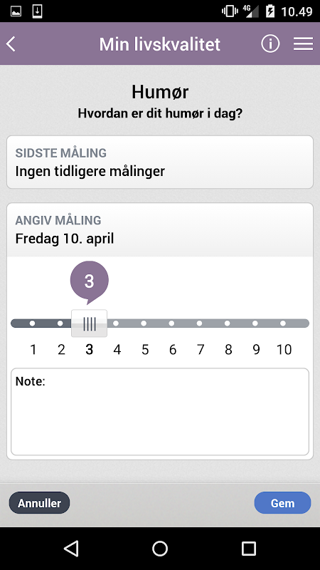Tap the image notification icon
This screenshot has height=570, width=320.
(16, 11)
